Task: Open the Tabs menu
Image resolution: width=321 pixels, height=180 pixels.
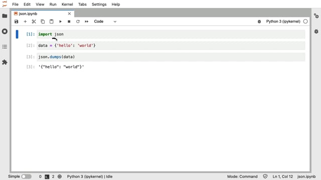Action: [82, 4]
